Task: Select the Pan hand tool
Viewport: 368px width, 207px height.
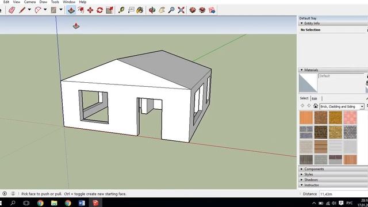Action: coord(162,10)
